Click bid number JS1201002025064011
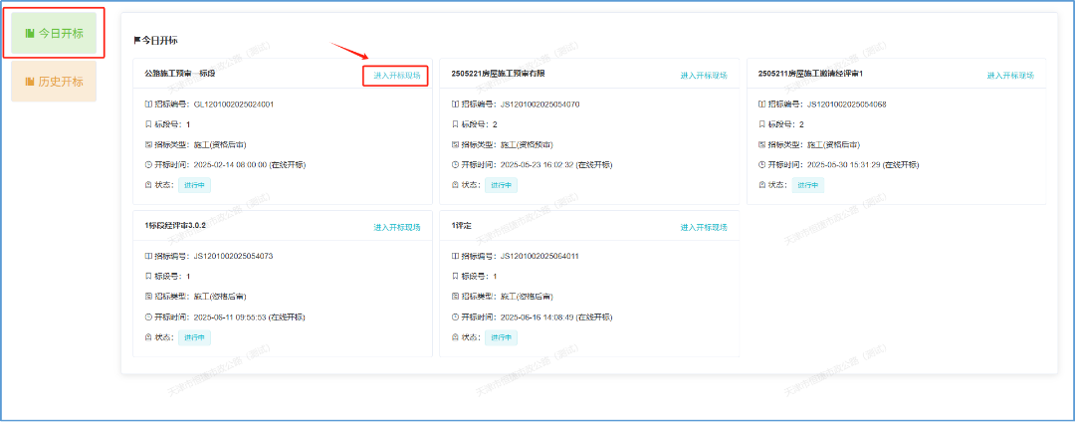 pos(540,256)
